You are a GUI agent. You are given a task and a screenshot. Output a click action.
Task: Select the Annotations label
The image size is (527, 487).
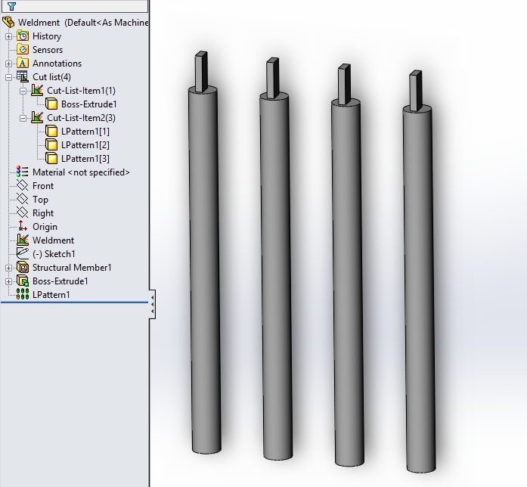57,64
